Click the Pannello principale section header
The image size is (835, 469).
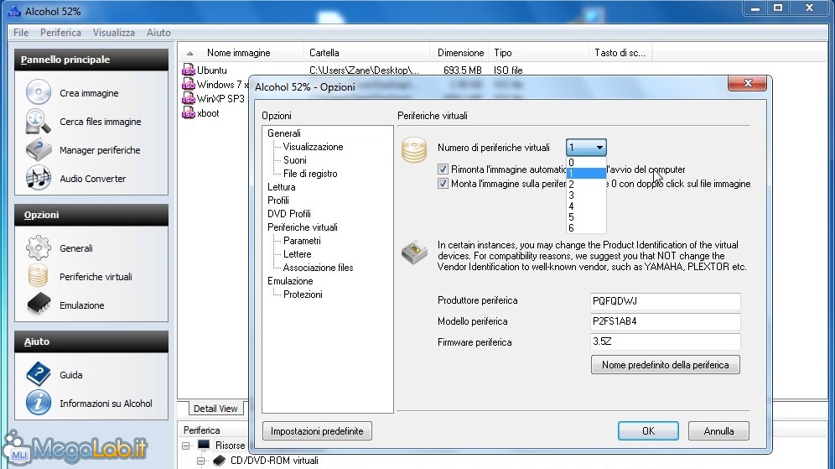click(x=91, y=60)
